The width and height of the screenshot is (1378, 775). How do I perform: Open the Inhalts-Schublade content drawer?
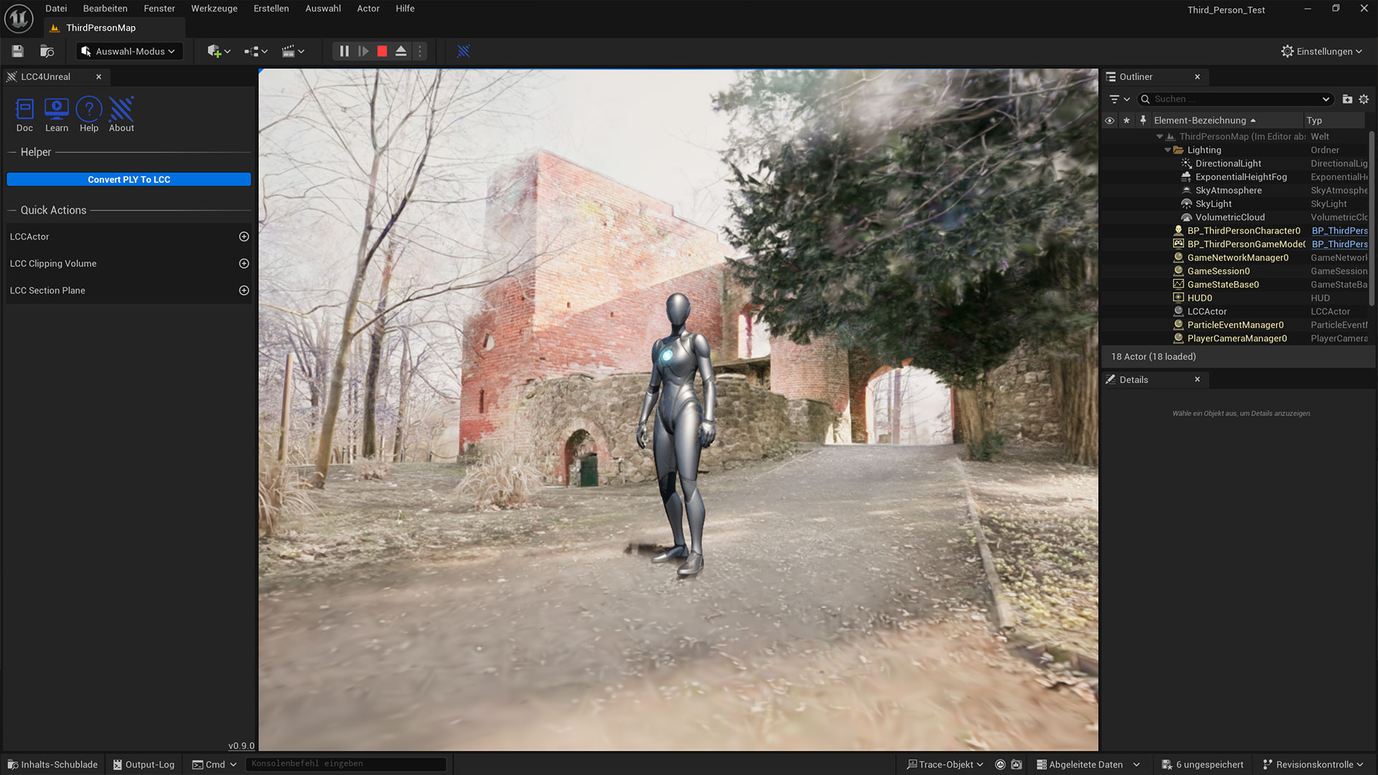tap(52, 764)
